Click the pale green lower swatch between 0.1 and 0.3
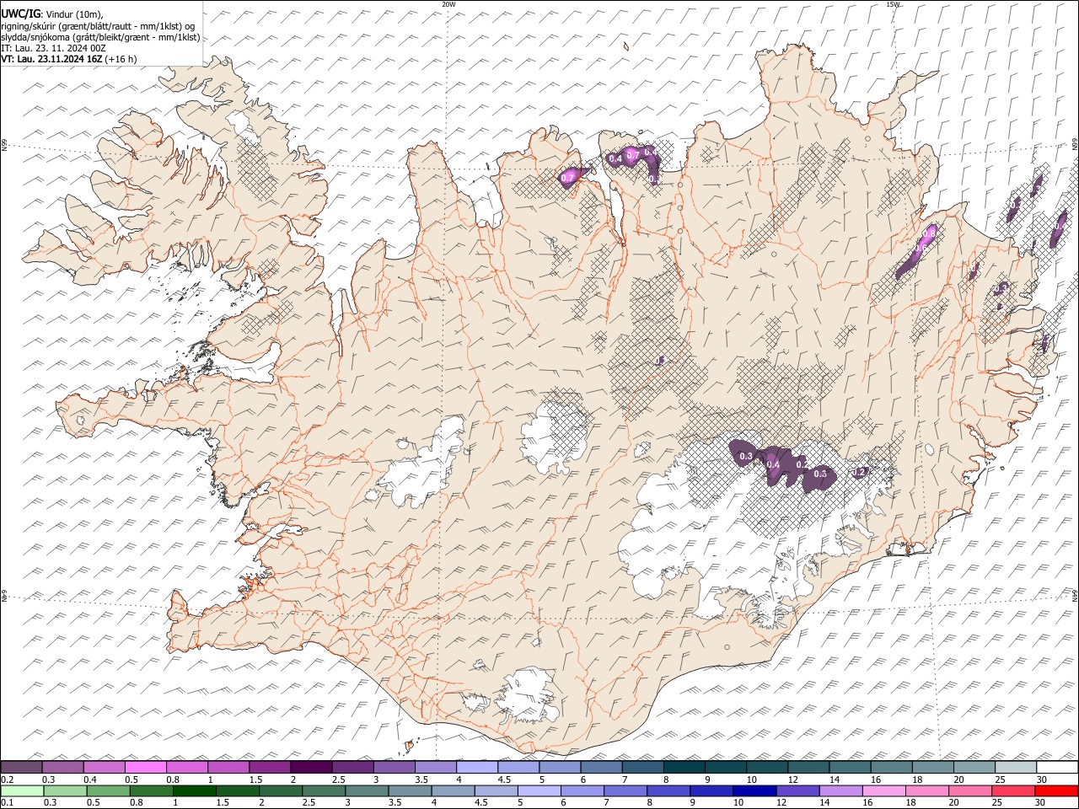The image size is (1079, 809). [x=23, y=790]
